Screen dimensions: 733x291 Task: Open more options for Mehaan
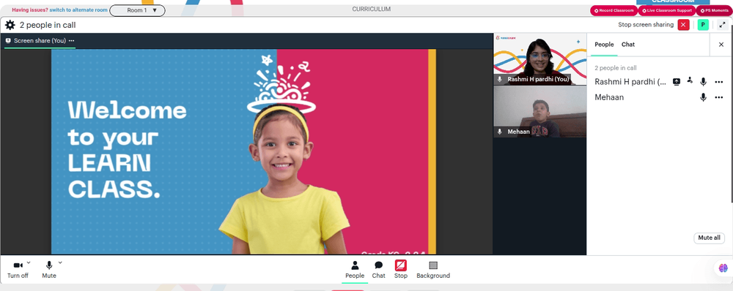[718, 97]
